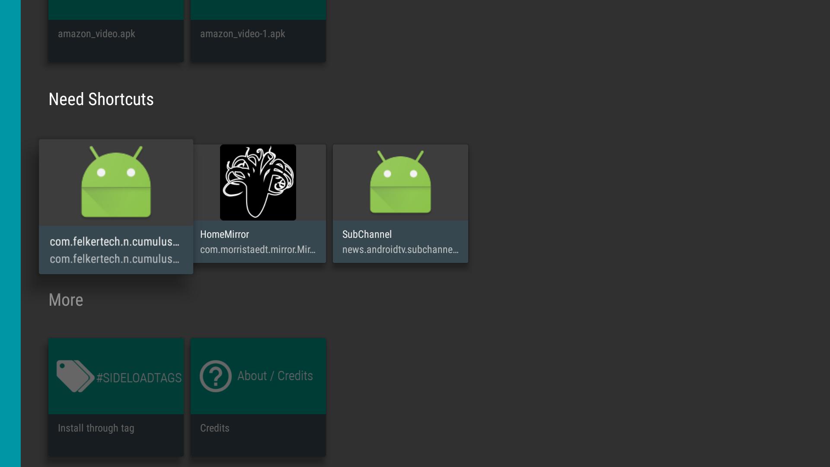Click the bold com.felkertech.n.cumulus title
This screenshot has height=467, width=830.
tap(115, 242)
